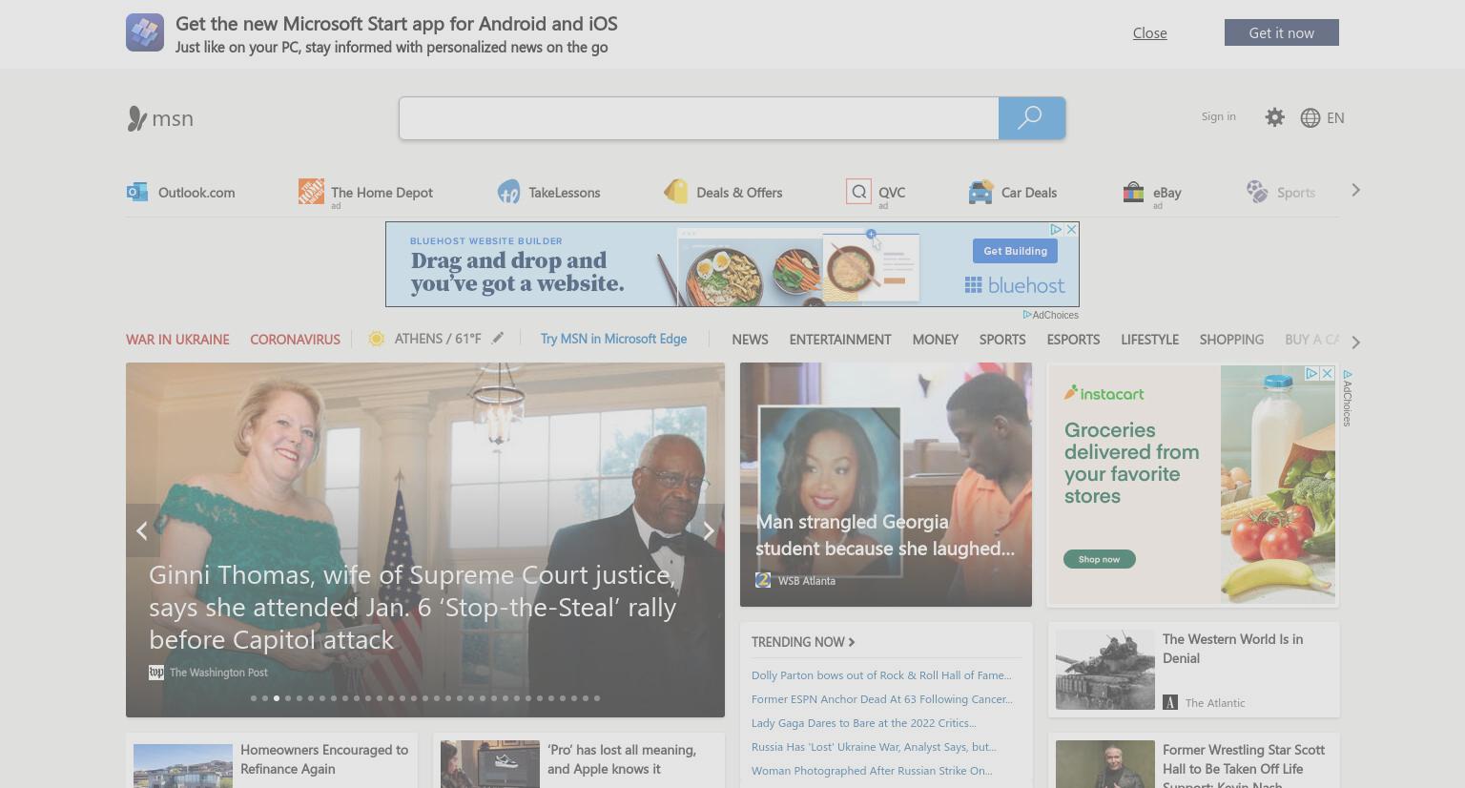Open Outlook.com shortcut icon
1465x788 pixels.
click(x=136, y=192)
